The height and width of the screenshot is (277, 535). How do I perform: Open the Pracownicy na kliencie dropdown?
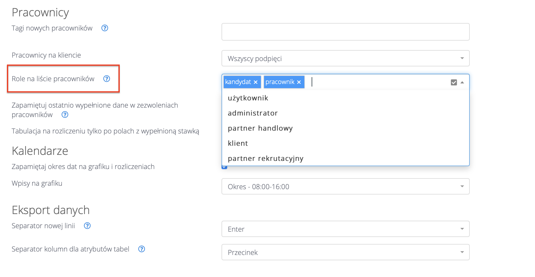coord(345,59)
